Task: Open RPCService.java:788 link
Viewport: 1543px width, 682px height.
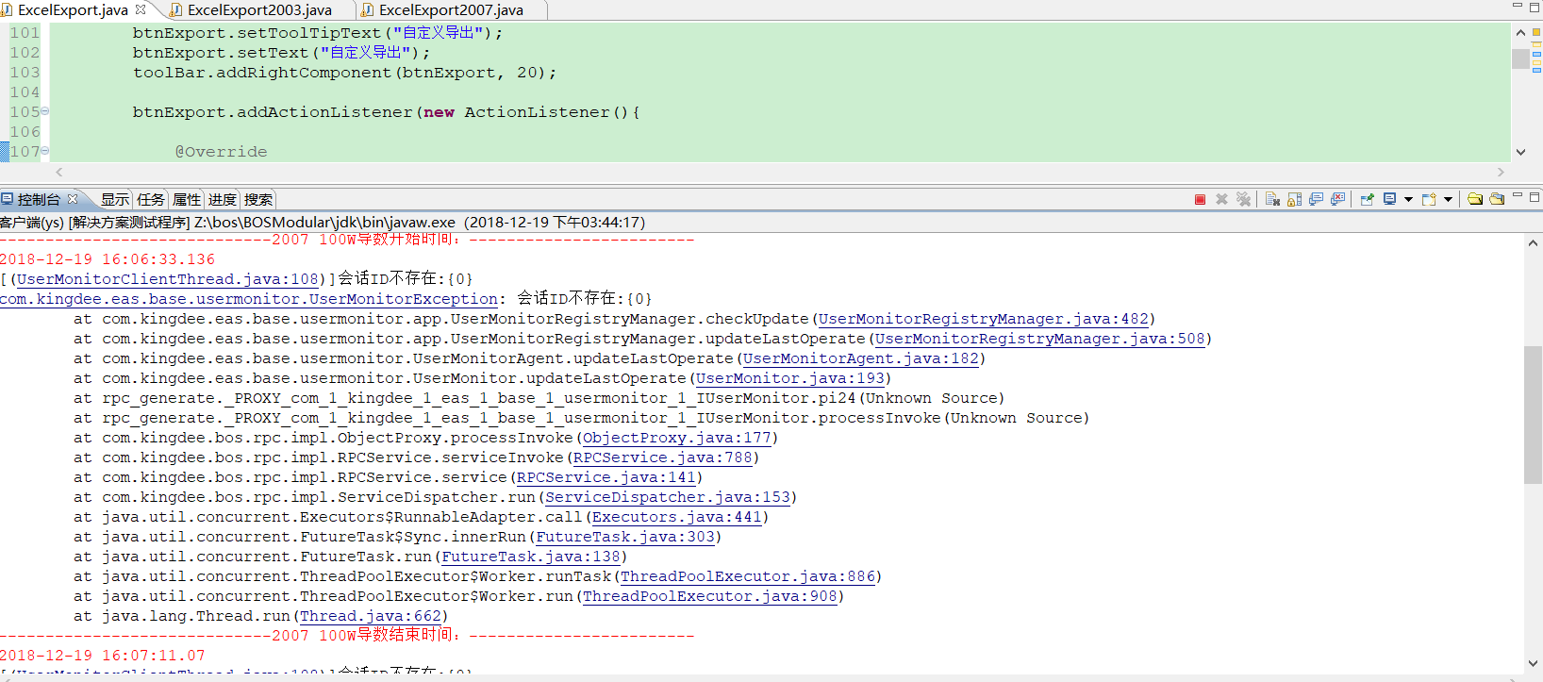Action: coord(663,457)
